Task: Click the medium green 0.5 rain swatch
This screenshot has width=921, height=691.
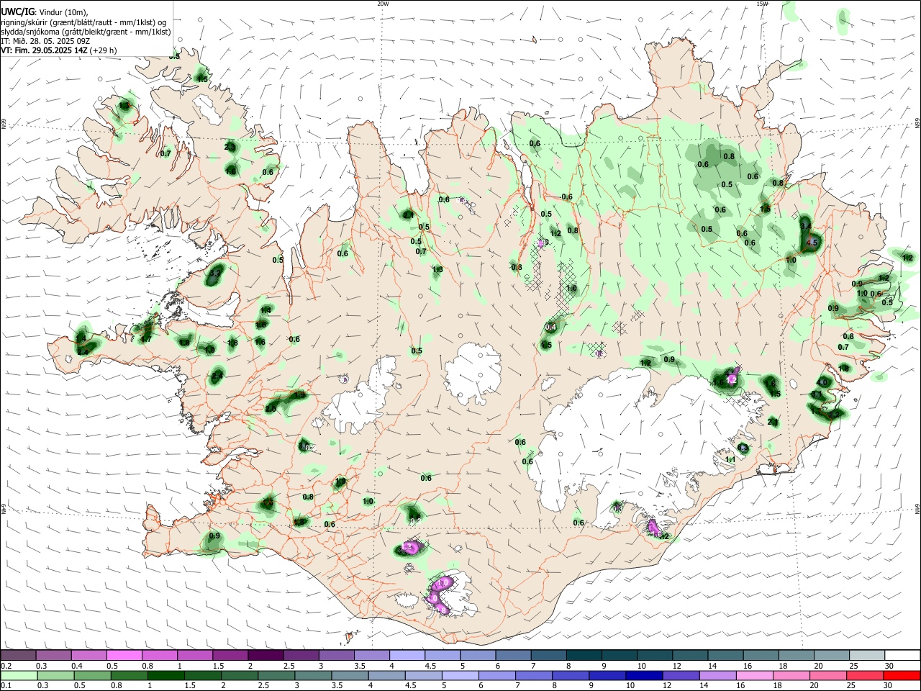Action: (93, 675)
